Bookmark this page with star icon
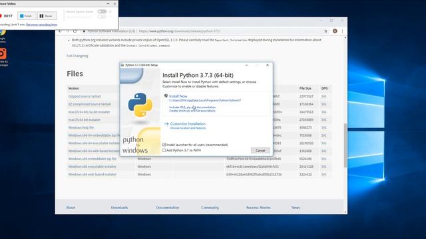Image resolution: width=426 pixels, height=239 pixels. (x=325, y=31)
